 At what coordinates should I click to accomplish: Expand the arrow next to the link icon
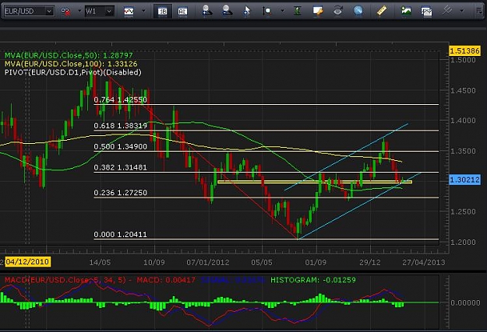pyautogui.click(x=79, y=11)
